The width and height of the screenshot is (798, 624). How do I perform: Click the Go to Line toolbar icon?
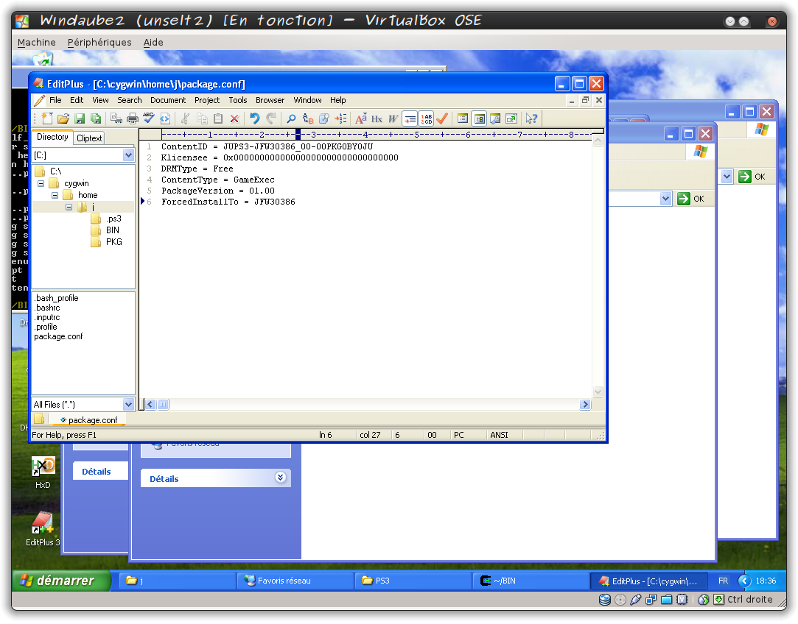[340, 119]
